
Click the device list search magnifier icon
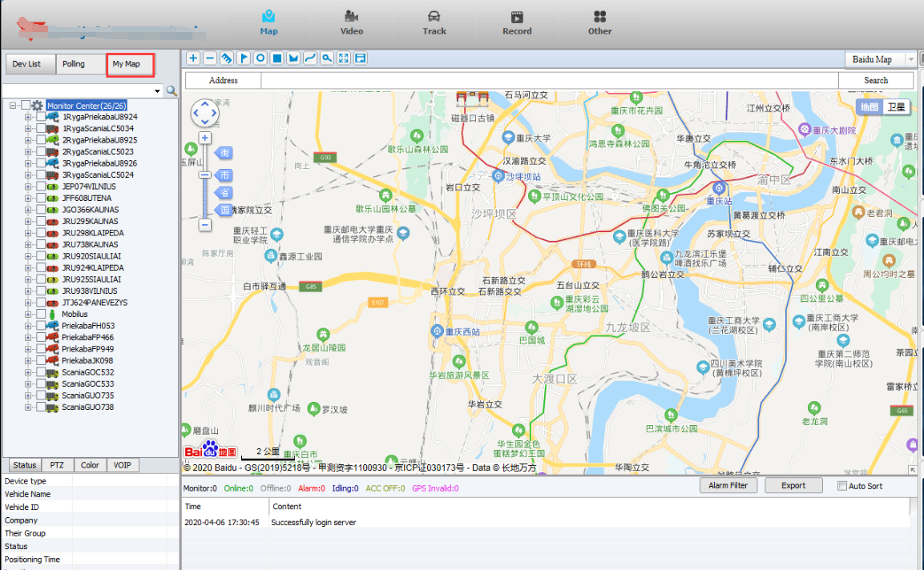(171, 90)
